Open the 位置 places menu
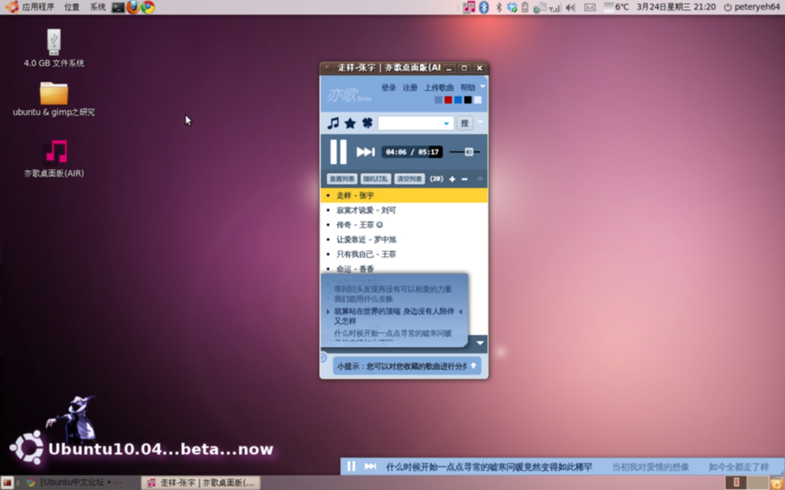The height and width of the screenshot is (490, 785). coord(72,7)
